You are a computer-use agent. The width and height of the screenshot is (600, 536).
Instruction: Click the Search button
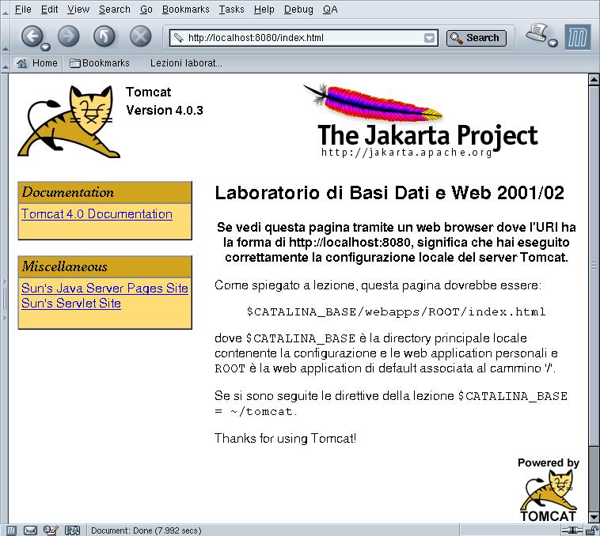[x=476, y=38]
